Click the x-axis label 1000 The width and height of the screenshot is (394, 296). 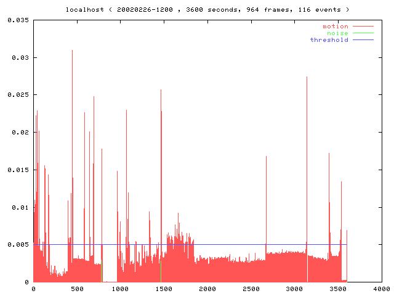coord(121,288)
